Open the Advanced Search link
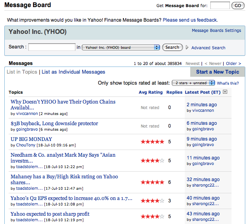Viewport: 250px width, 224px height. tap(208, 48)
